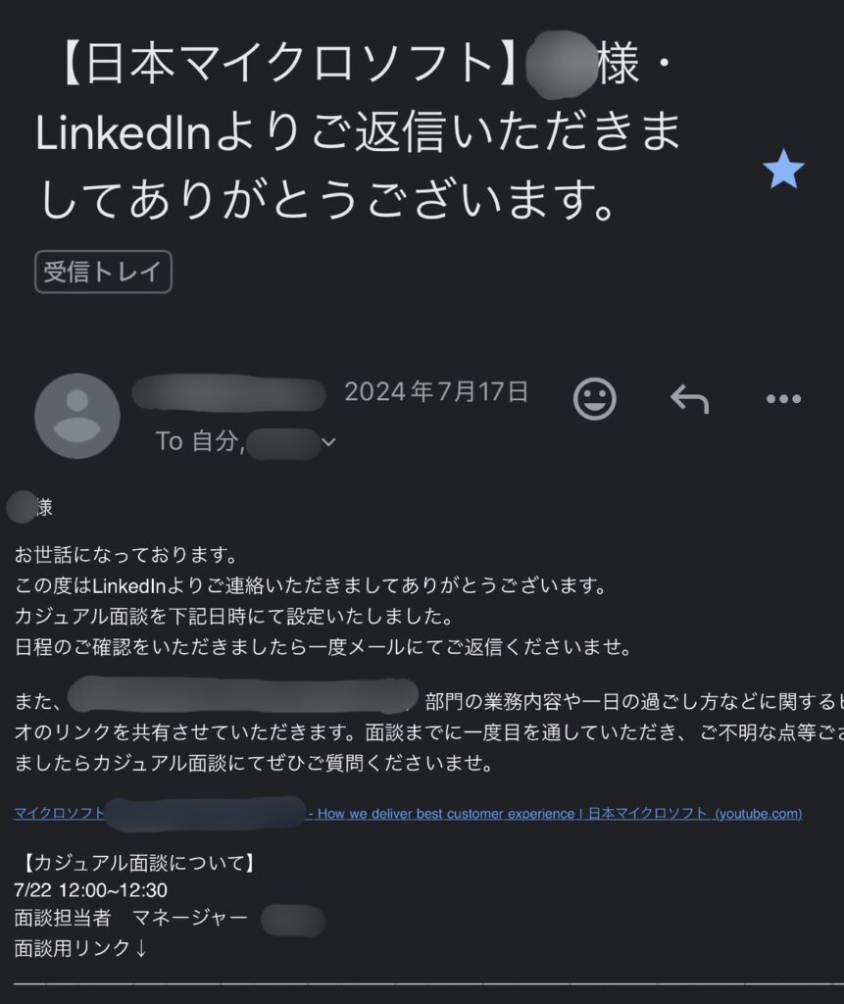Toggle the blue star on this email
This screenshot has width=844, height=1004.
[783, 171]
